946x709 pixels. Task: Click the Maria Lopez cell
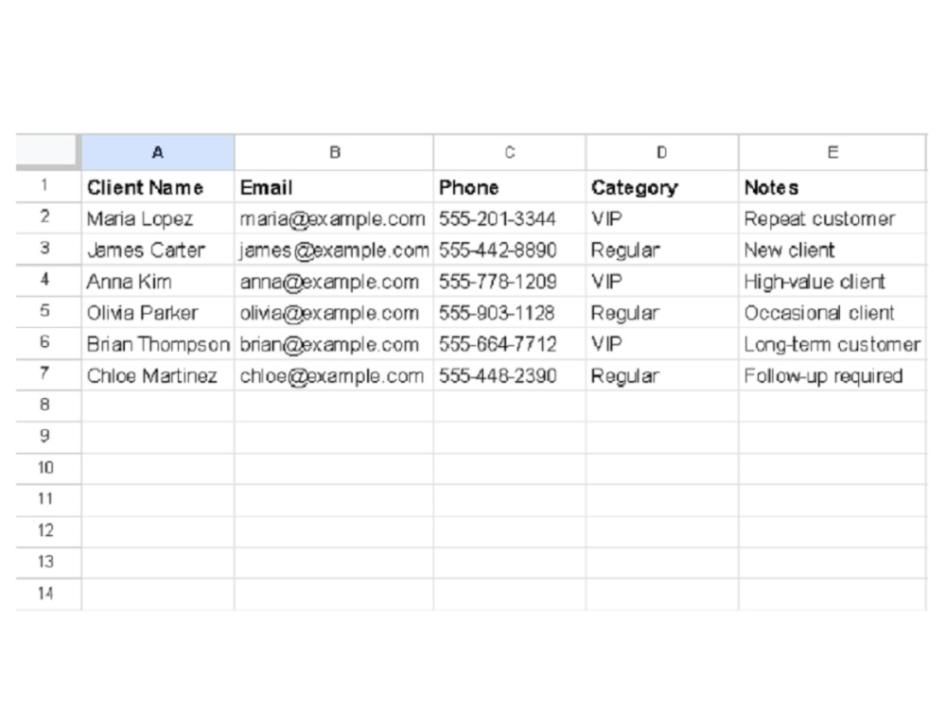coord(157,218)
